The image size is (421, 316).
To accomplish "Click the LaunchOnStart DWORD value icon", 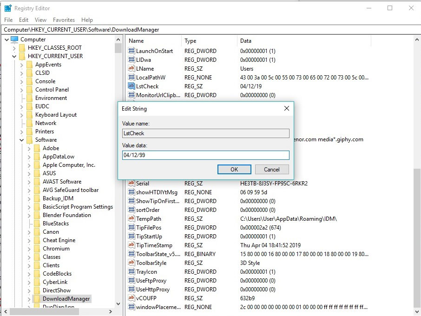I will pyautogui.click(x=132, y=51).
